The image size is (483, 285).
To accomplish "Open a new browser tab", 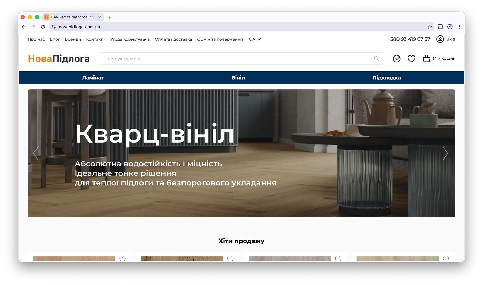I will (109, 17).
